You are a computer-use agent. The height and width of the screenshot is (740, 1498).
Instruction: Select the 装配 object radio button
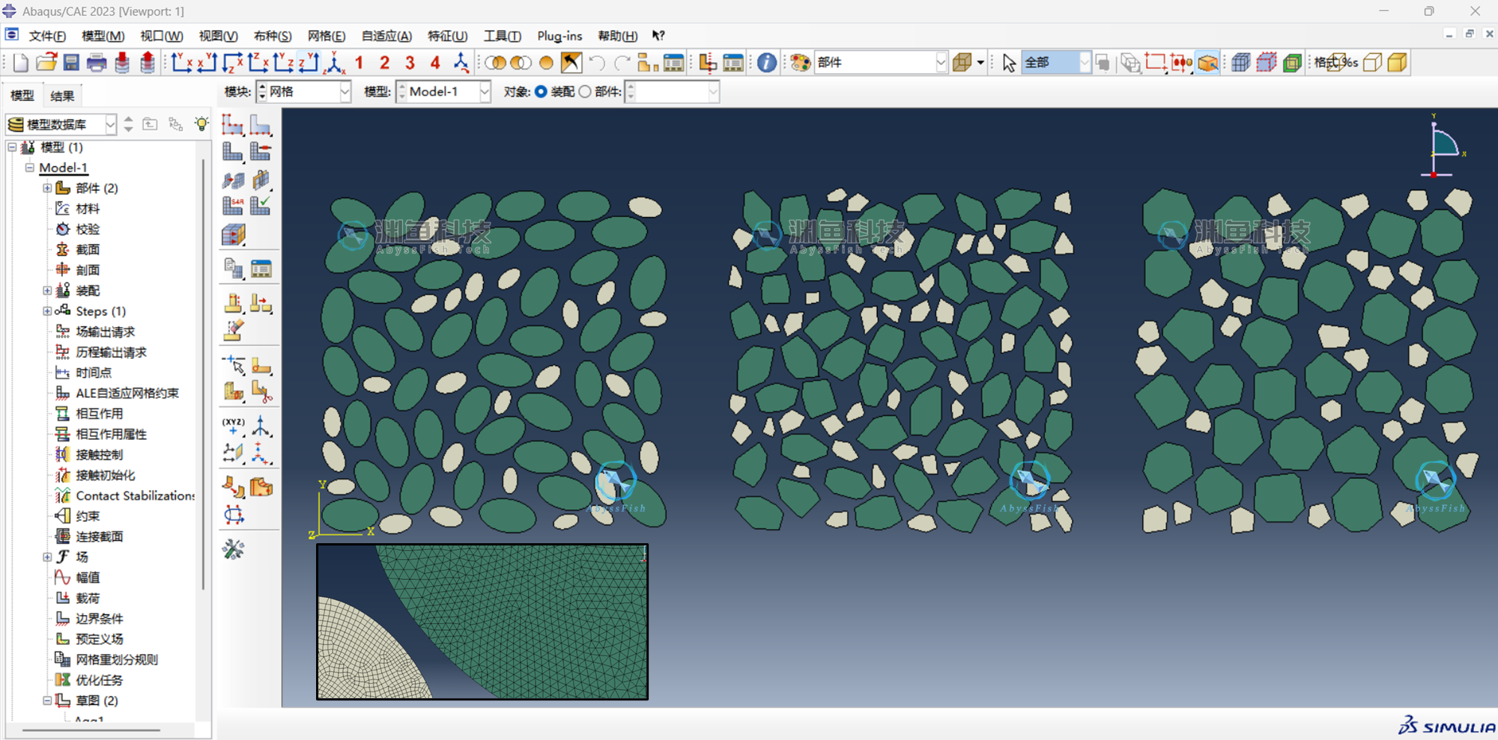(x=541, y=91)
